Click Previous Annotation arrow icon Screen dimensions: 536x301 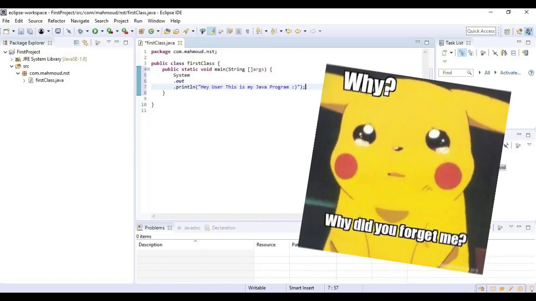pos(273,31)
